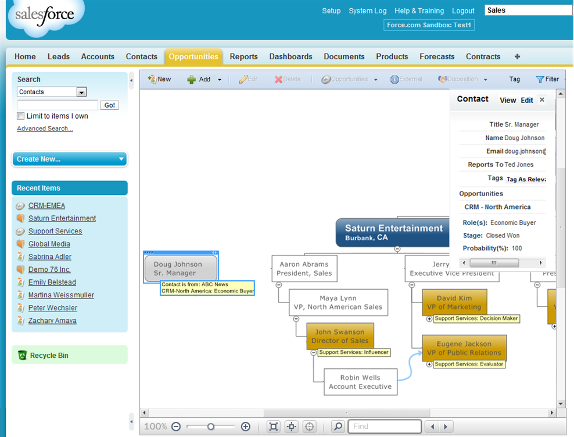The image size is (574, 437).
Task: Toggle Limit to items I own checkbox
Action: coord(20,116)
